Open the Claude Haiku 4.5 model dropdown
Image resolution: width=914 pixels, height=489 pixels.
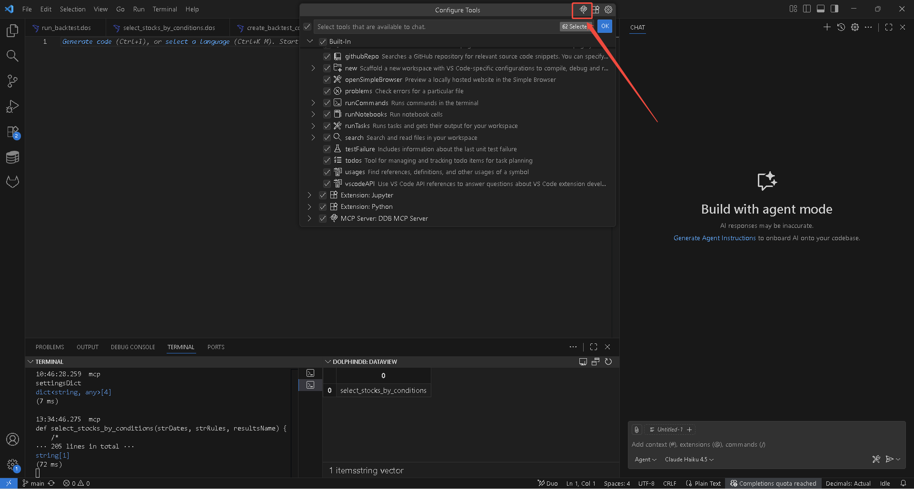click(x=689, y=460)
